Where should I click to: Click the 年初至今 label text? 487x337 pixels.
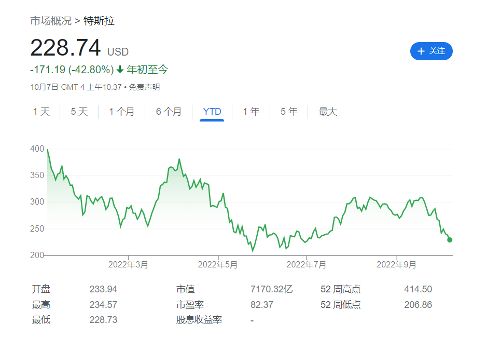click(147, 70)
